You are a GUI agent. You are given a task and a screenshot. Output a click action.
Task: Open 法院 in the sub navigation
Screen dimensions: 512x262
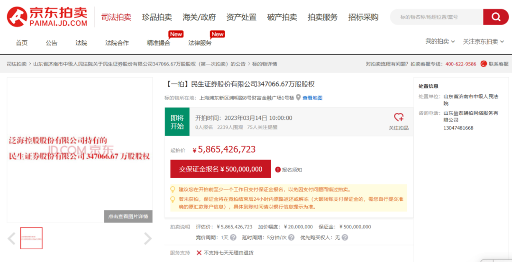pos(82,43)
